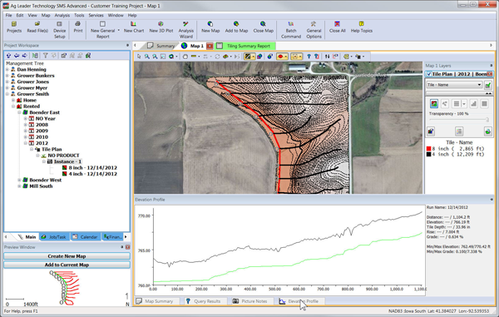
Task: Collapse the layer options double-arrow bar
Action: pyautogui.click(x=459, y=93)
